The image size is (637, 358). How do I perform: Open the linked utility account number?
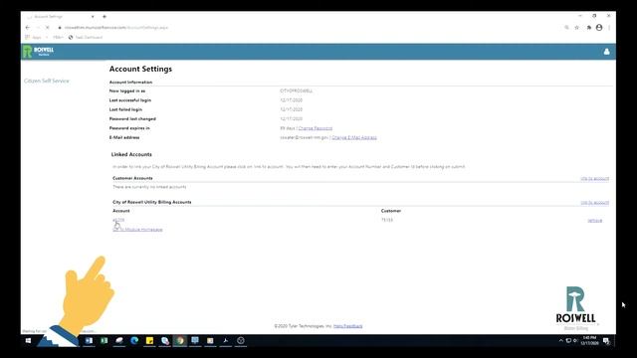[x=118, y=220]
